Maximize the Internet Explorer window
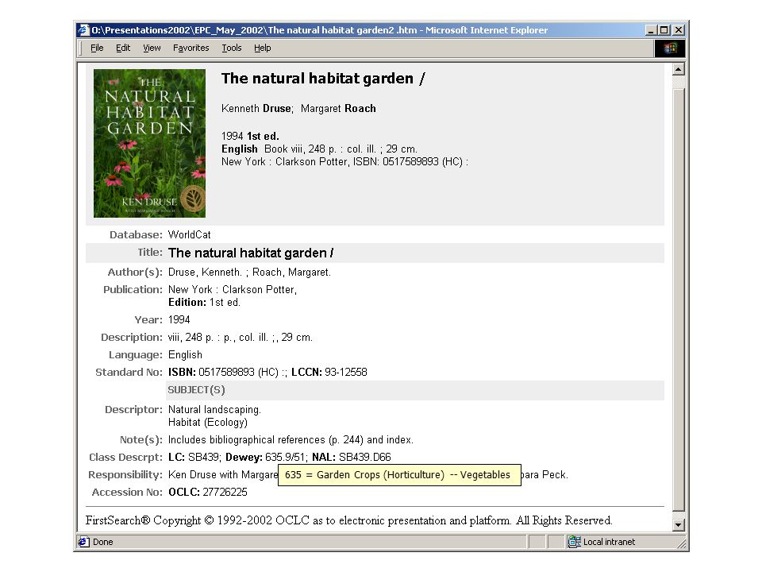762x572 pixels. (x=664, y=30)
